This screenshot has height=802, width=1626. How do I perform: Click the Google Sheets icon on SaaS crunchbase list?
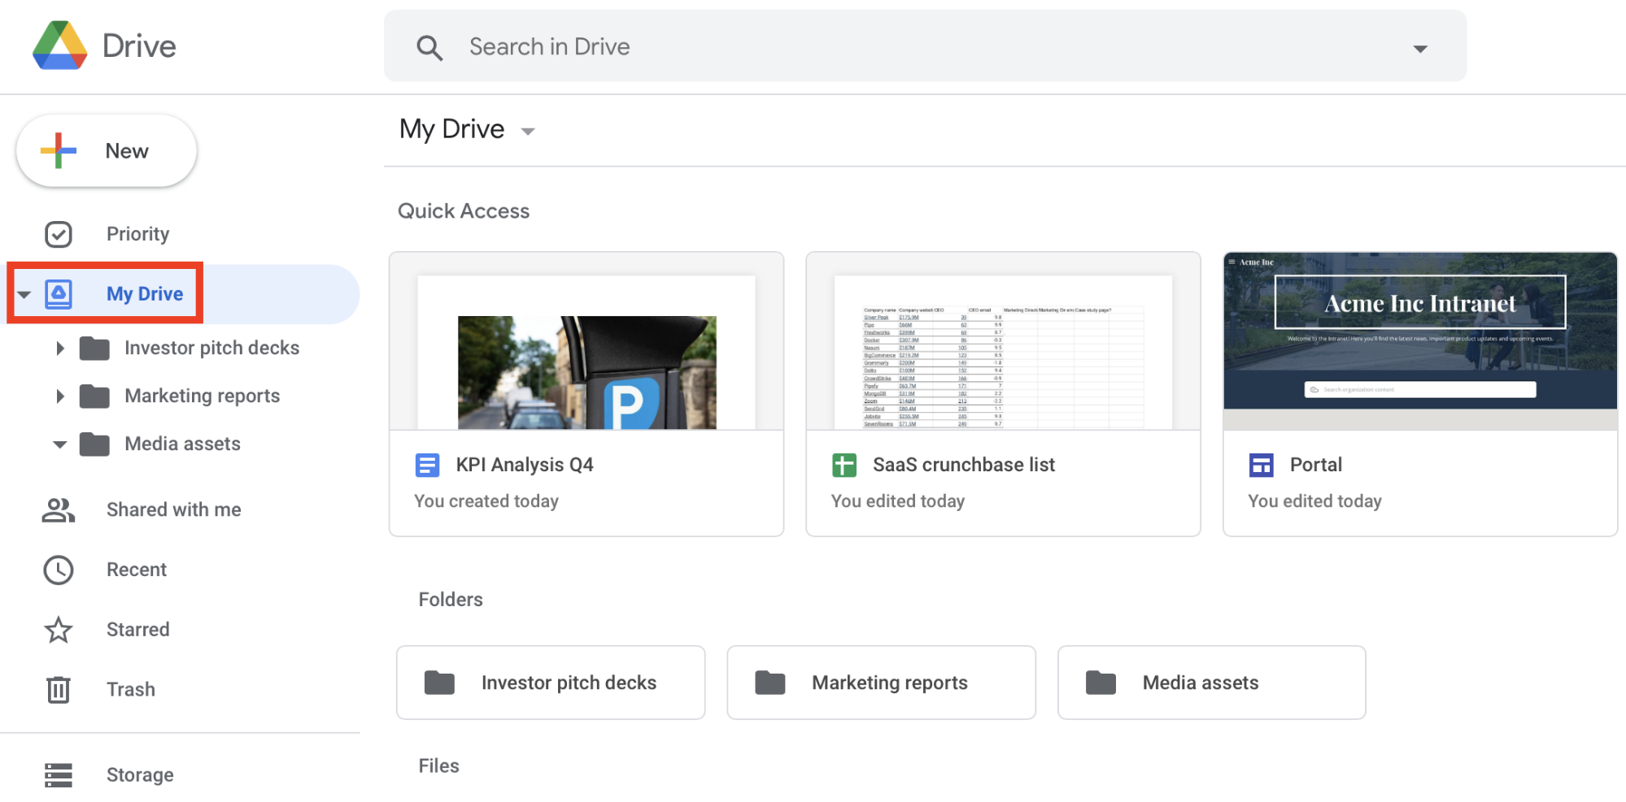(x=844, y=464)
